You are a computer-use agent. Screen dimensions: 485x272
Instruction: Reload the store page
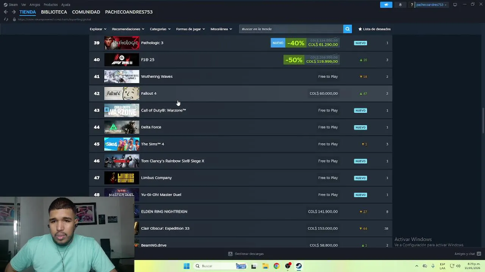click(6, 19)
